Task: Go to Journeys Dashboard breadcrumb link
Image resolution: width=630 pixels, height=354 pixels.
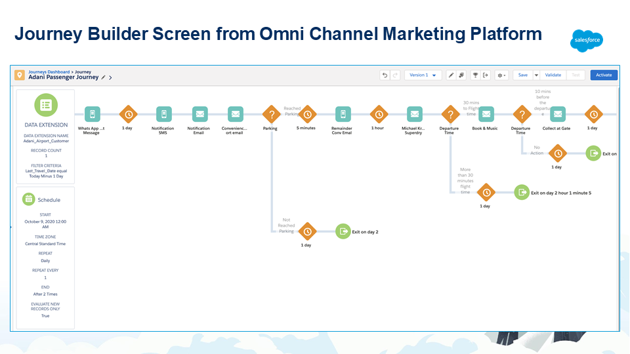Action: (x=49, y=72)
